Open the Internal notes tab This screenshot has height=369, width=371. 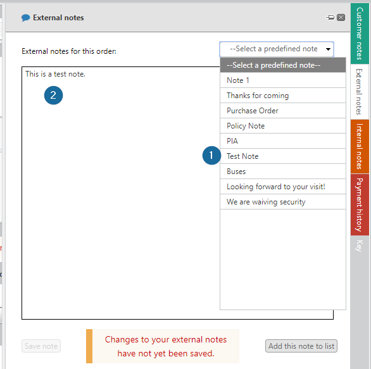pos(360,146)
